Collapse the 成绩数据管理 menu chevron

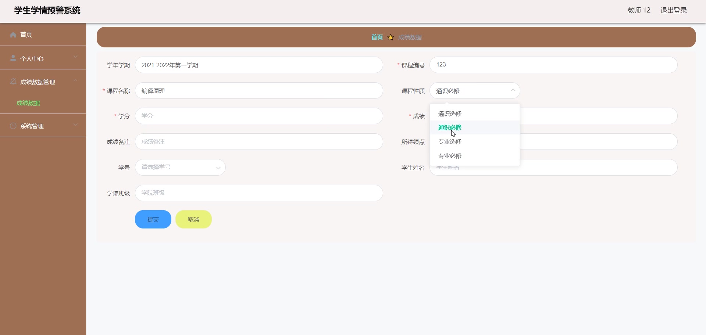(x=75, y=80)
